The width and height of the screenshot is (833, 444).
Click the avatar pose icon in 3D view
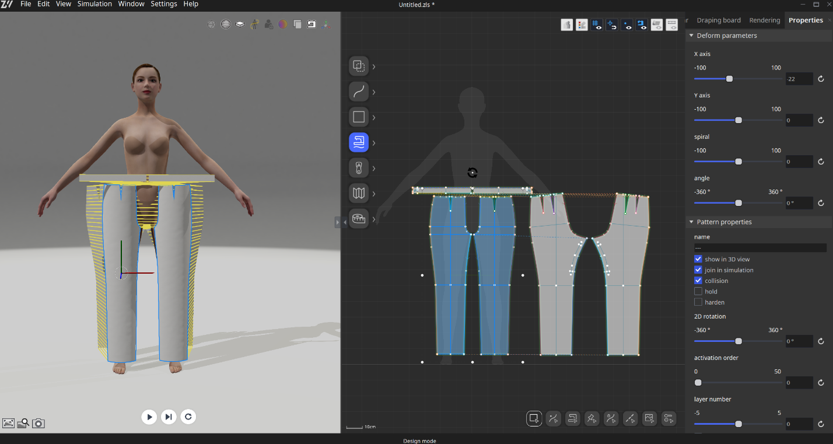(254, 25)
